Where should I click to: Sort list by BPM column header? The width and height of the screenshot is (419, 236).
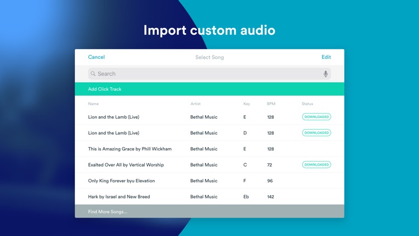pyautogui.click(x=271, y=104)
